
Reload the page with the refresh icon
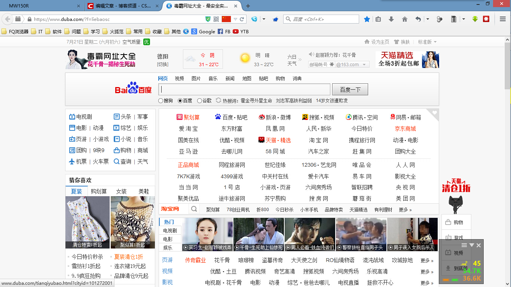(242, 19)
